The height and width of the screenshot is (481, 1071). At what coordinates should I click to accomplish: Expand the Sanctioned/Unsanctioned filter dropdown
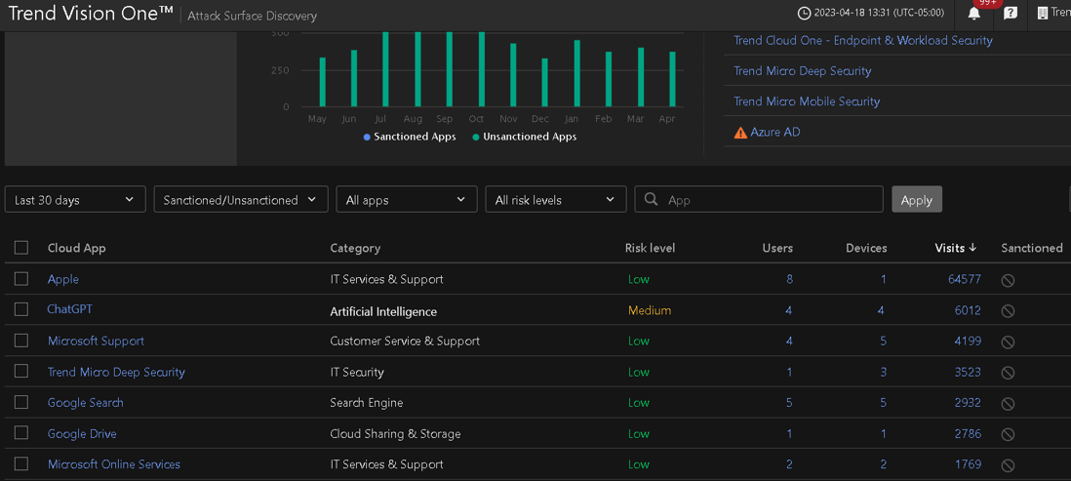[x=240, y=200]
